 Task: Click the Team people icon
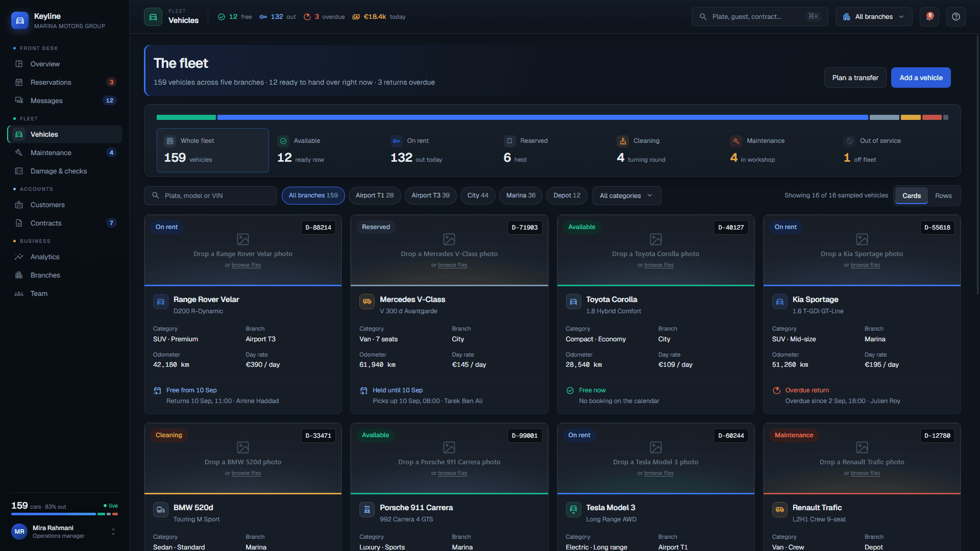(x=19, y=293)
